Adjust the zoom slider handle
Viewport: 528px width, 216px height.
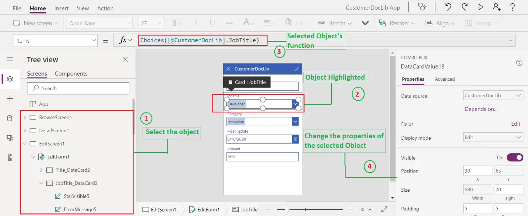point(305,209)
